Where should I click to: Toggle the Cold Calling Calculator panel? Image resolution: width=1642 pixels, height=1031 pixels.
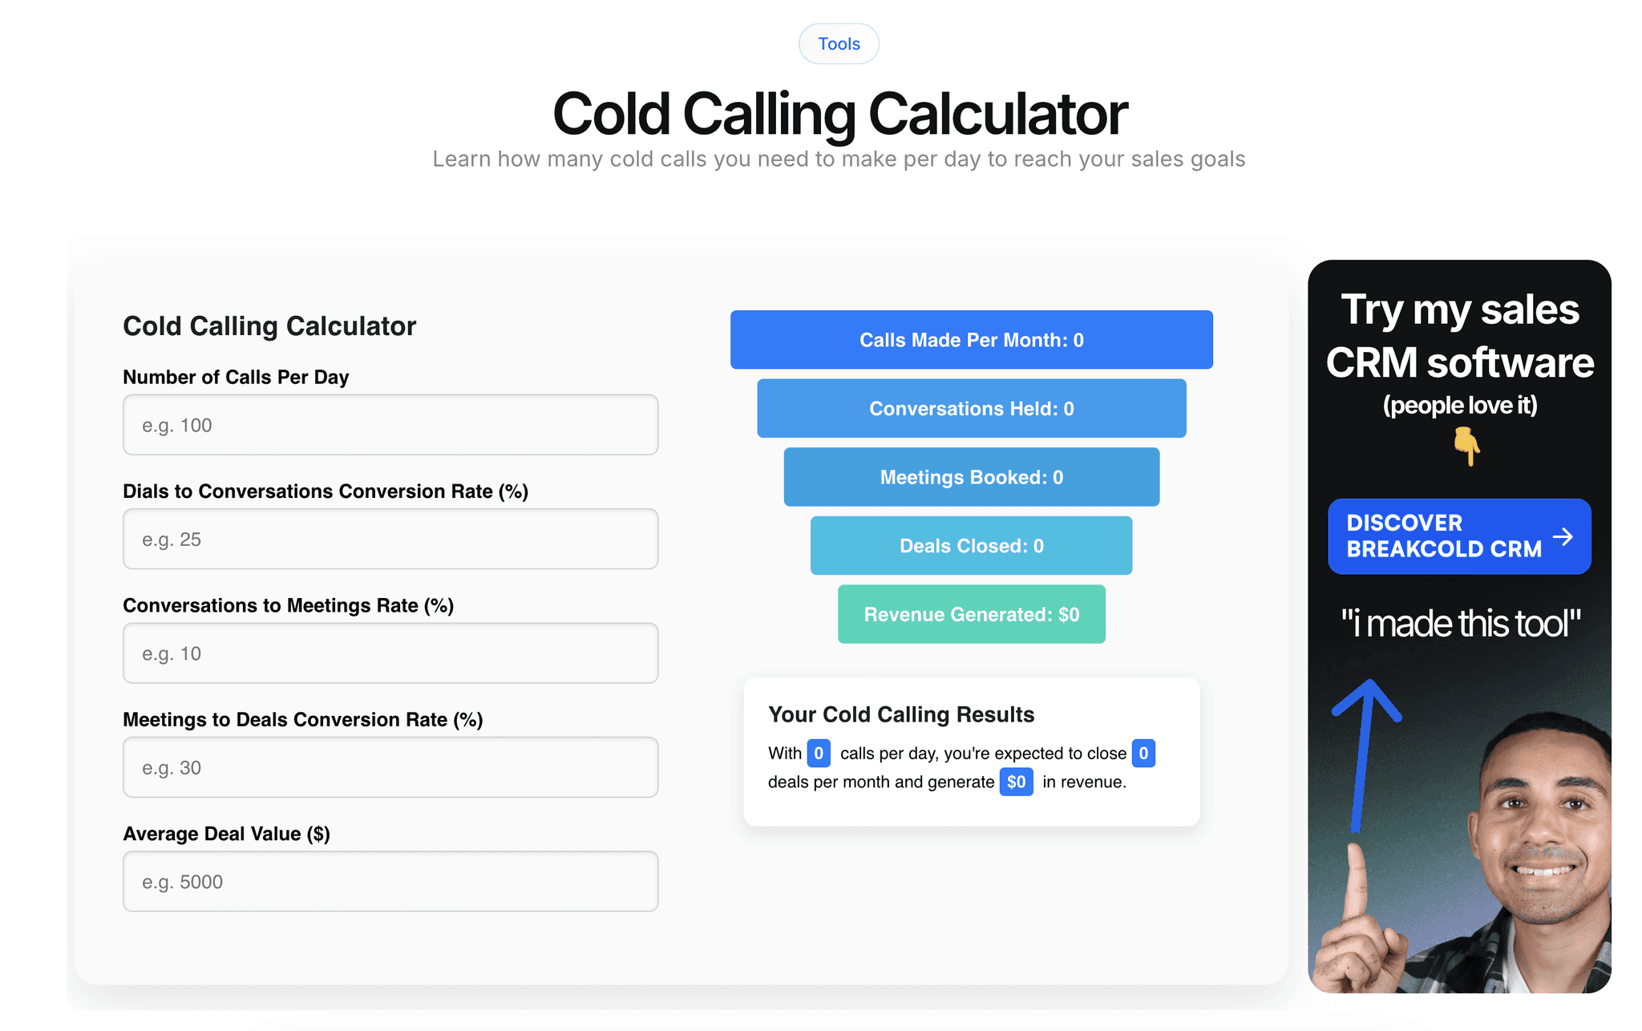tap(269, 322)
